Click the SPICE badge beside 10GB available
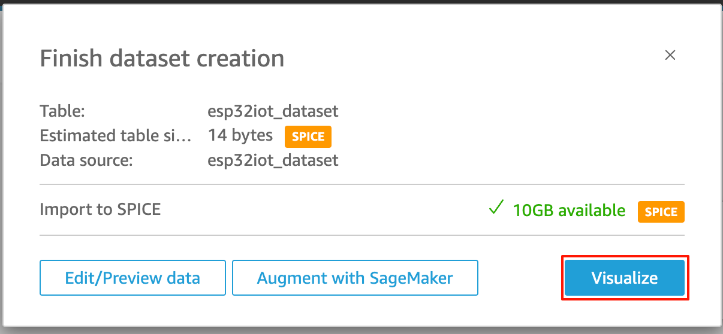 661,211
